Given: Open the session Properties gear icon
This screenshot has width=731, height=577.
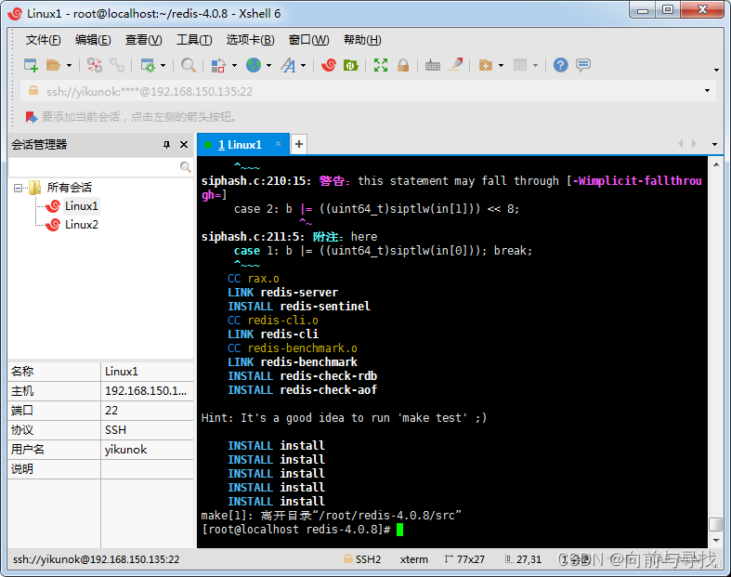Looking at the screenshot, I should pyautogui.click(x=148, y=65).
